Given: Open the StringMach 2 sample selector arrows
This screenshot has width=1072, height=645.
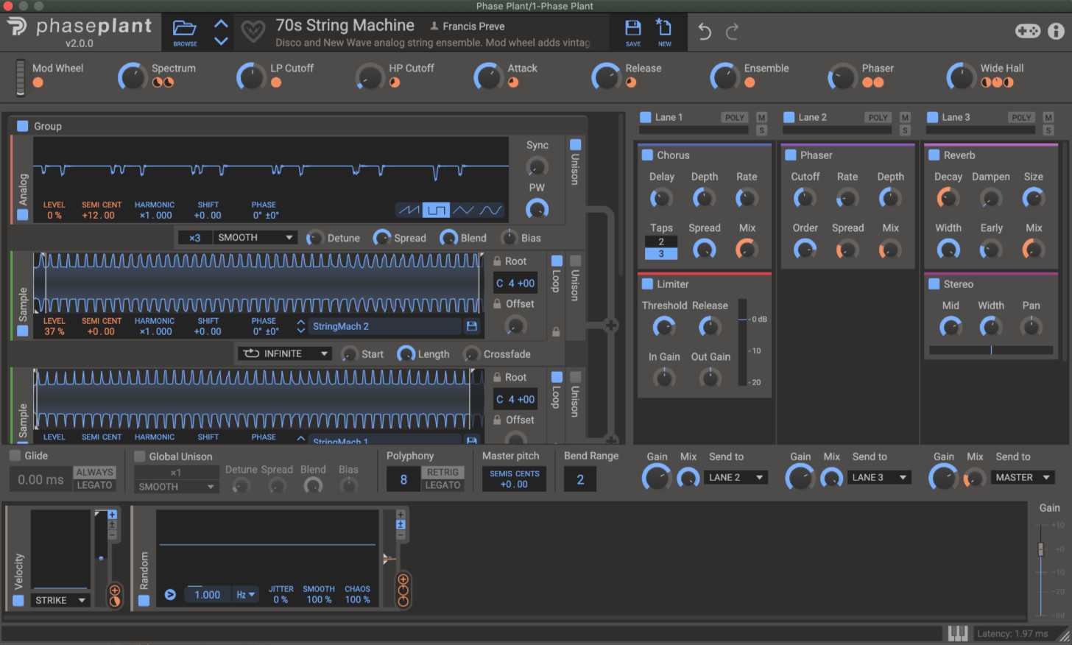Looking at the screenshot, I should click(x=300, y=326).
